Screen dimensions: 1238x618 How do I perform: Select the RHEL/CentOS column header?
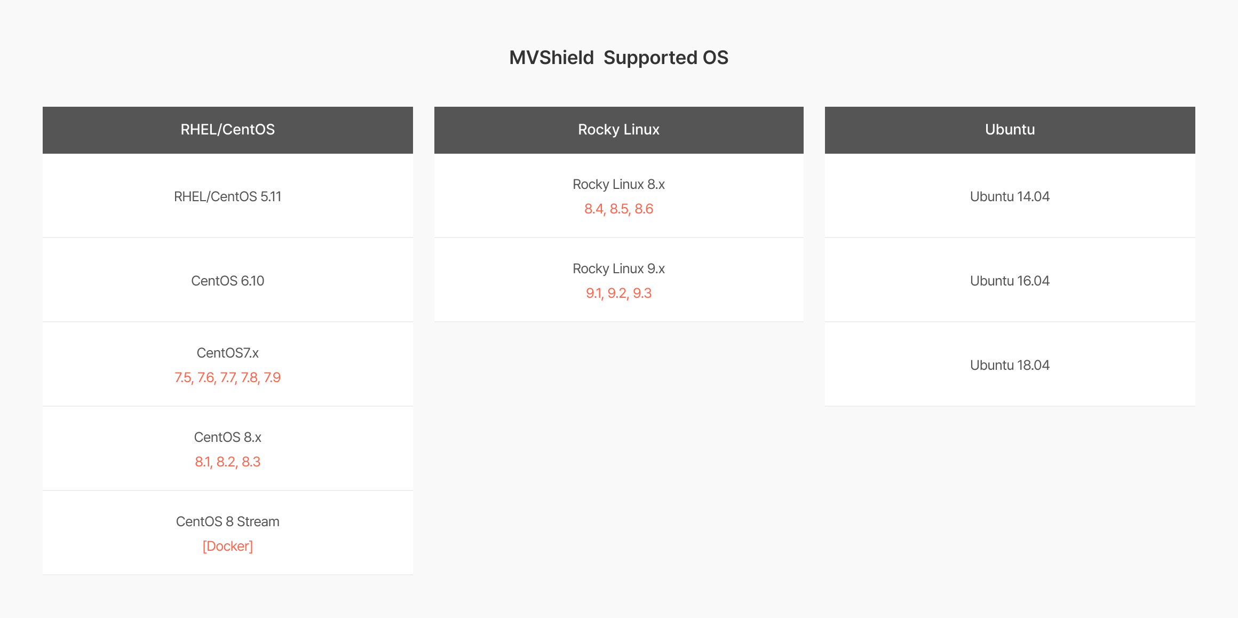coord(228,130)
